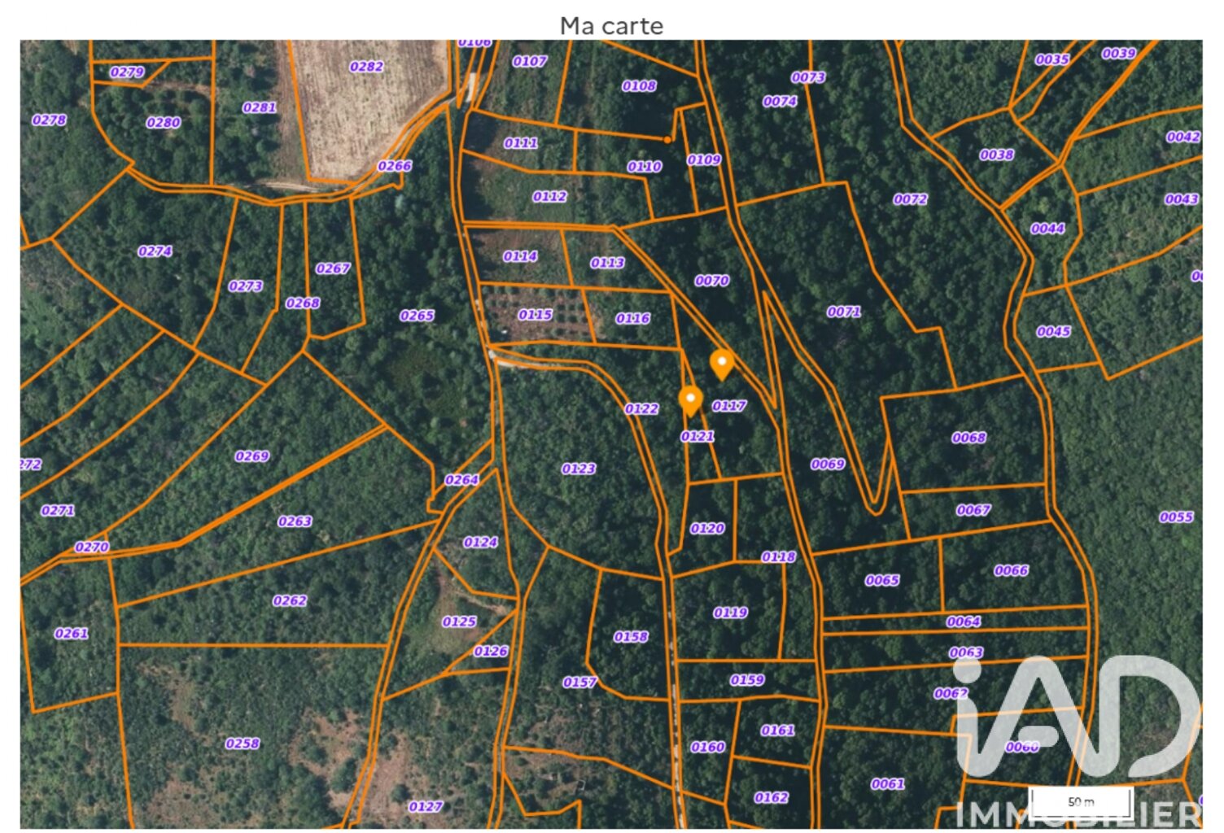Select parcel label 0274

[x=155, y=251]
